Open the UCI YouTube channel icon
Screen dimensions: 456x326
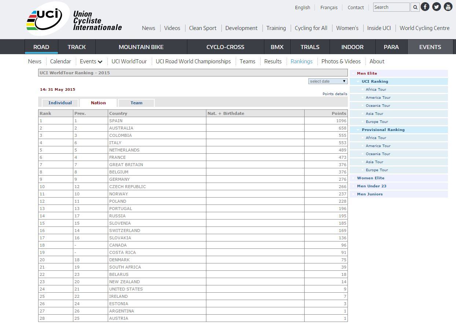[x=448, y=7]
